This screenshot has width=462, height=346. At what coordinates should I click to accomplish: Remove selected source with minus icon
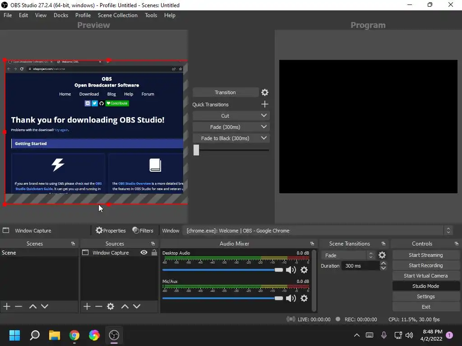(99, 306)
